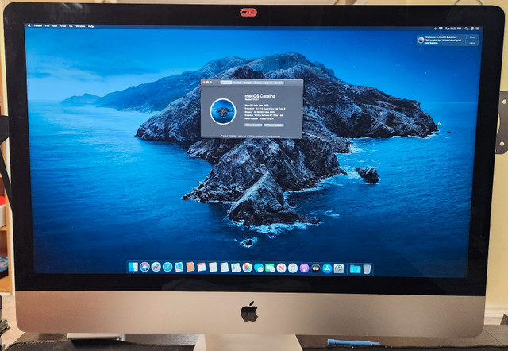Select the Support tab
The width and height of the screenshot is (508, 351).
(x=268, y=82)
